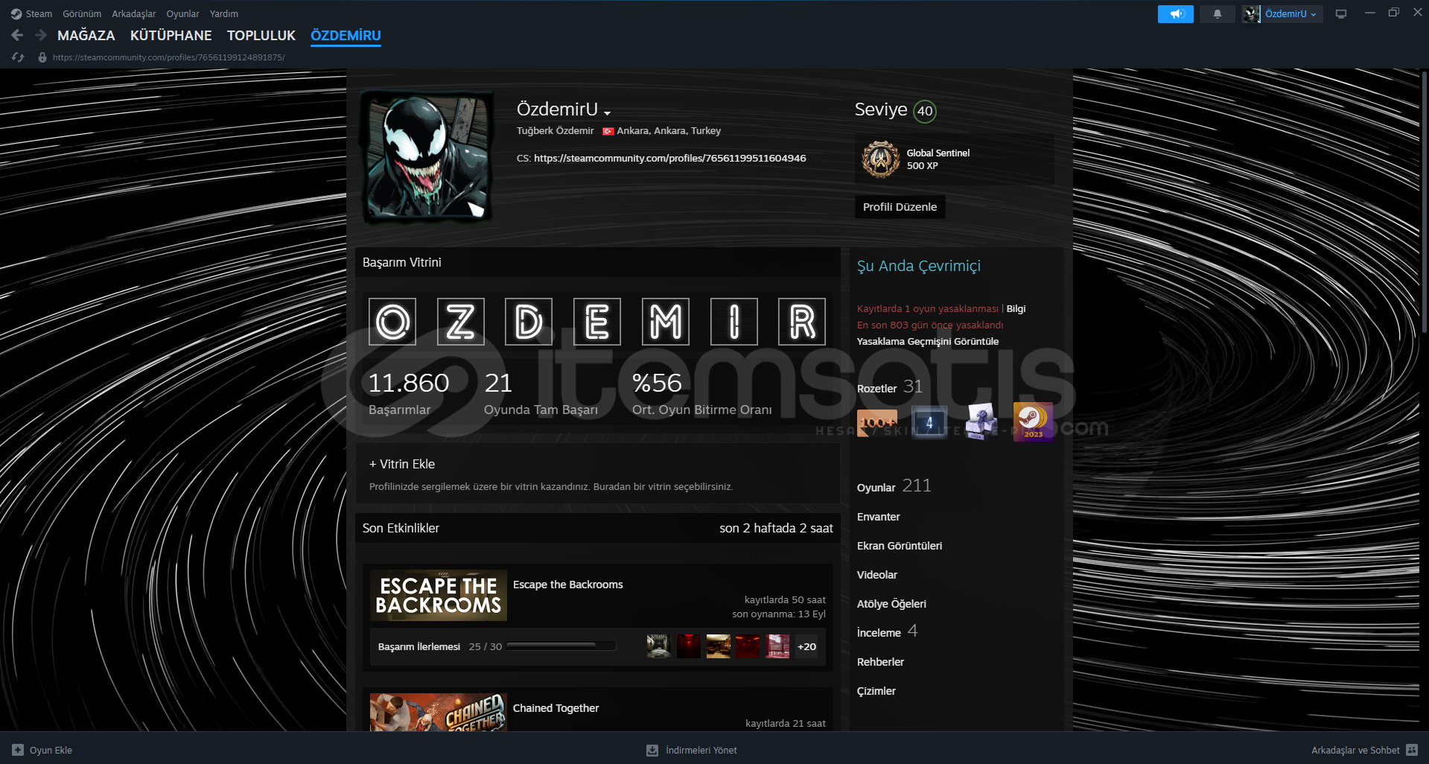Open the Görünüm menu
The height and width of the screenshot is (764, 1429).
(x=82, y=14)
